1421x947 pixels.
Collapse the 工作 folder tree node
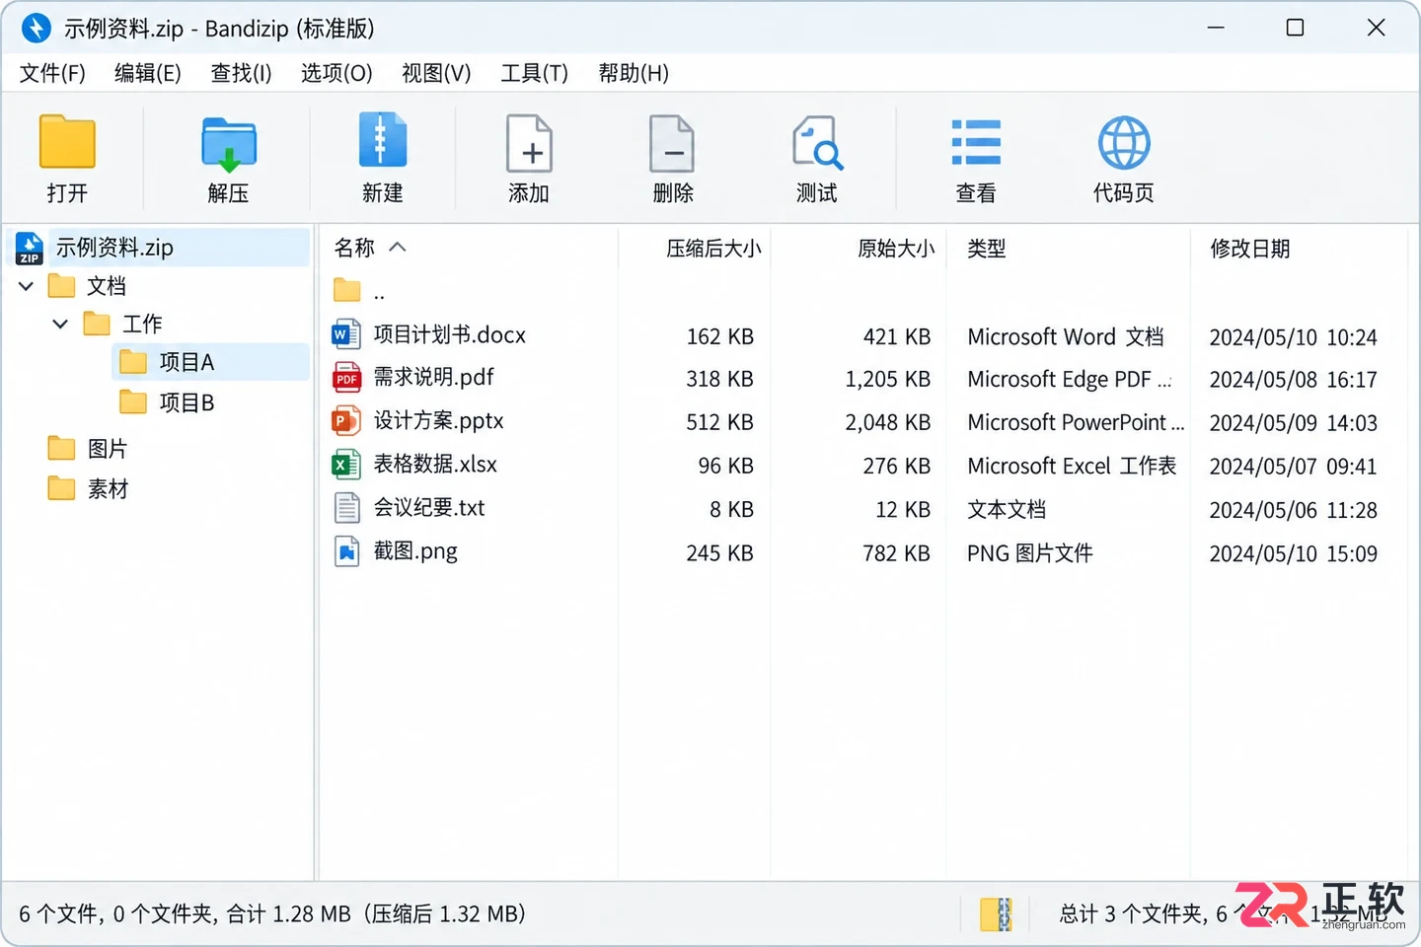pyautogui.click(x=60, y=324)
